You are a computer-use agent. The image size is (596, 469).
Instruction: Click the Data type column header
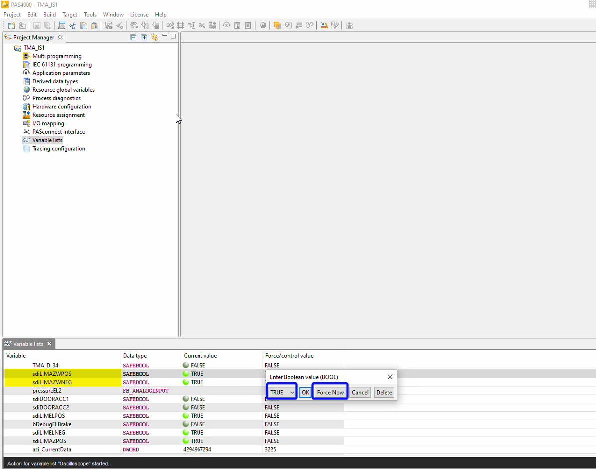click(x=150, y=356)
